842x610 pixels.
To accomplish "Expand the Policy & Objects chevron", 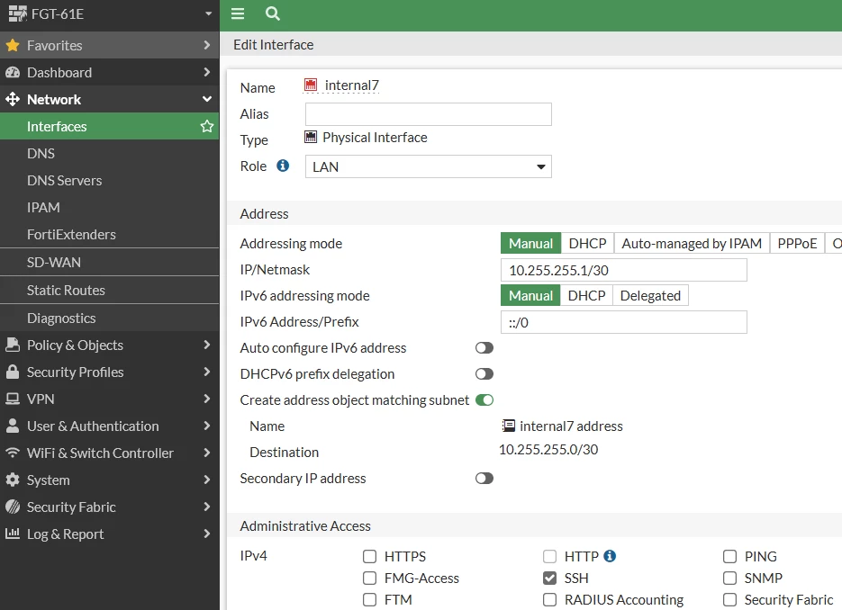I will 207,345.
